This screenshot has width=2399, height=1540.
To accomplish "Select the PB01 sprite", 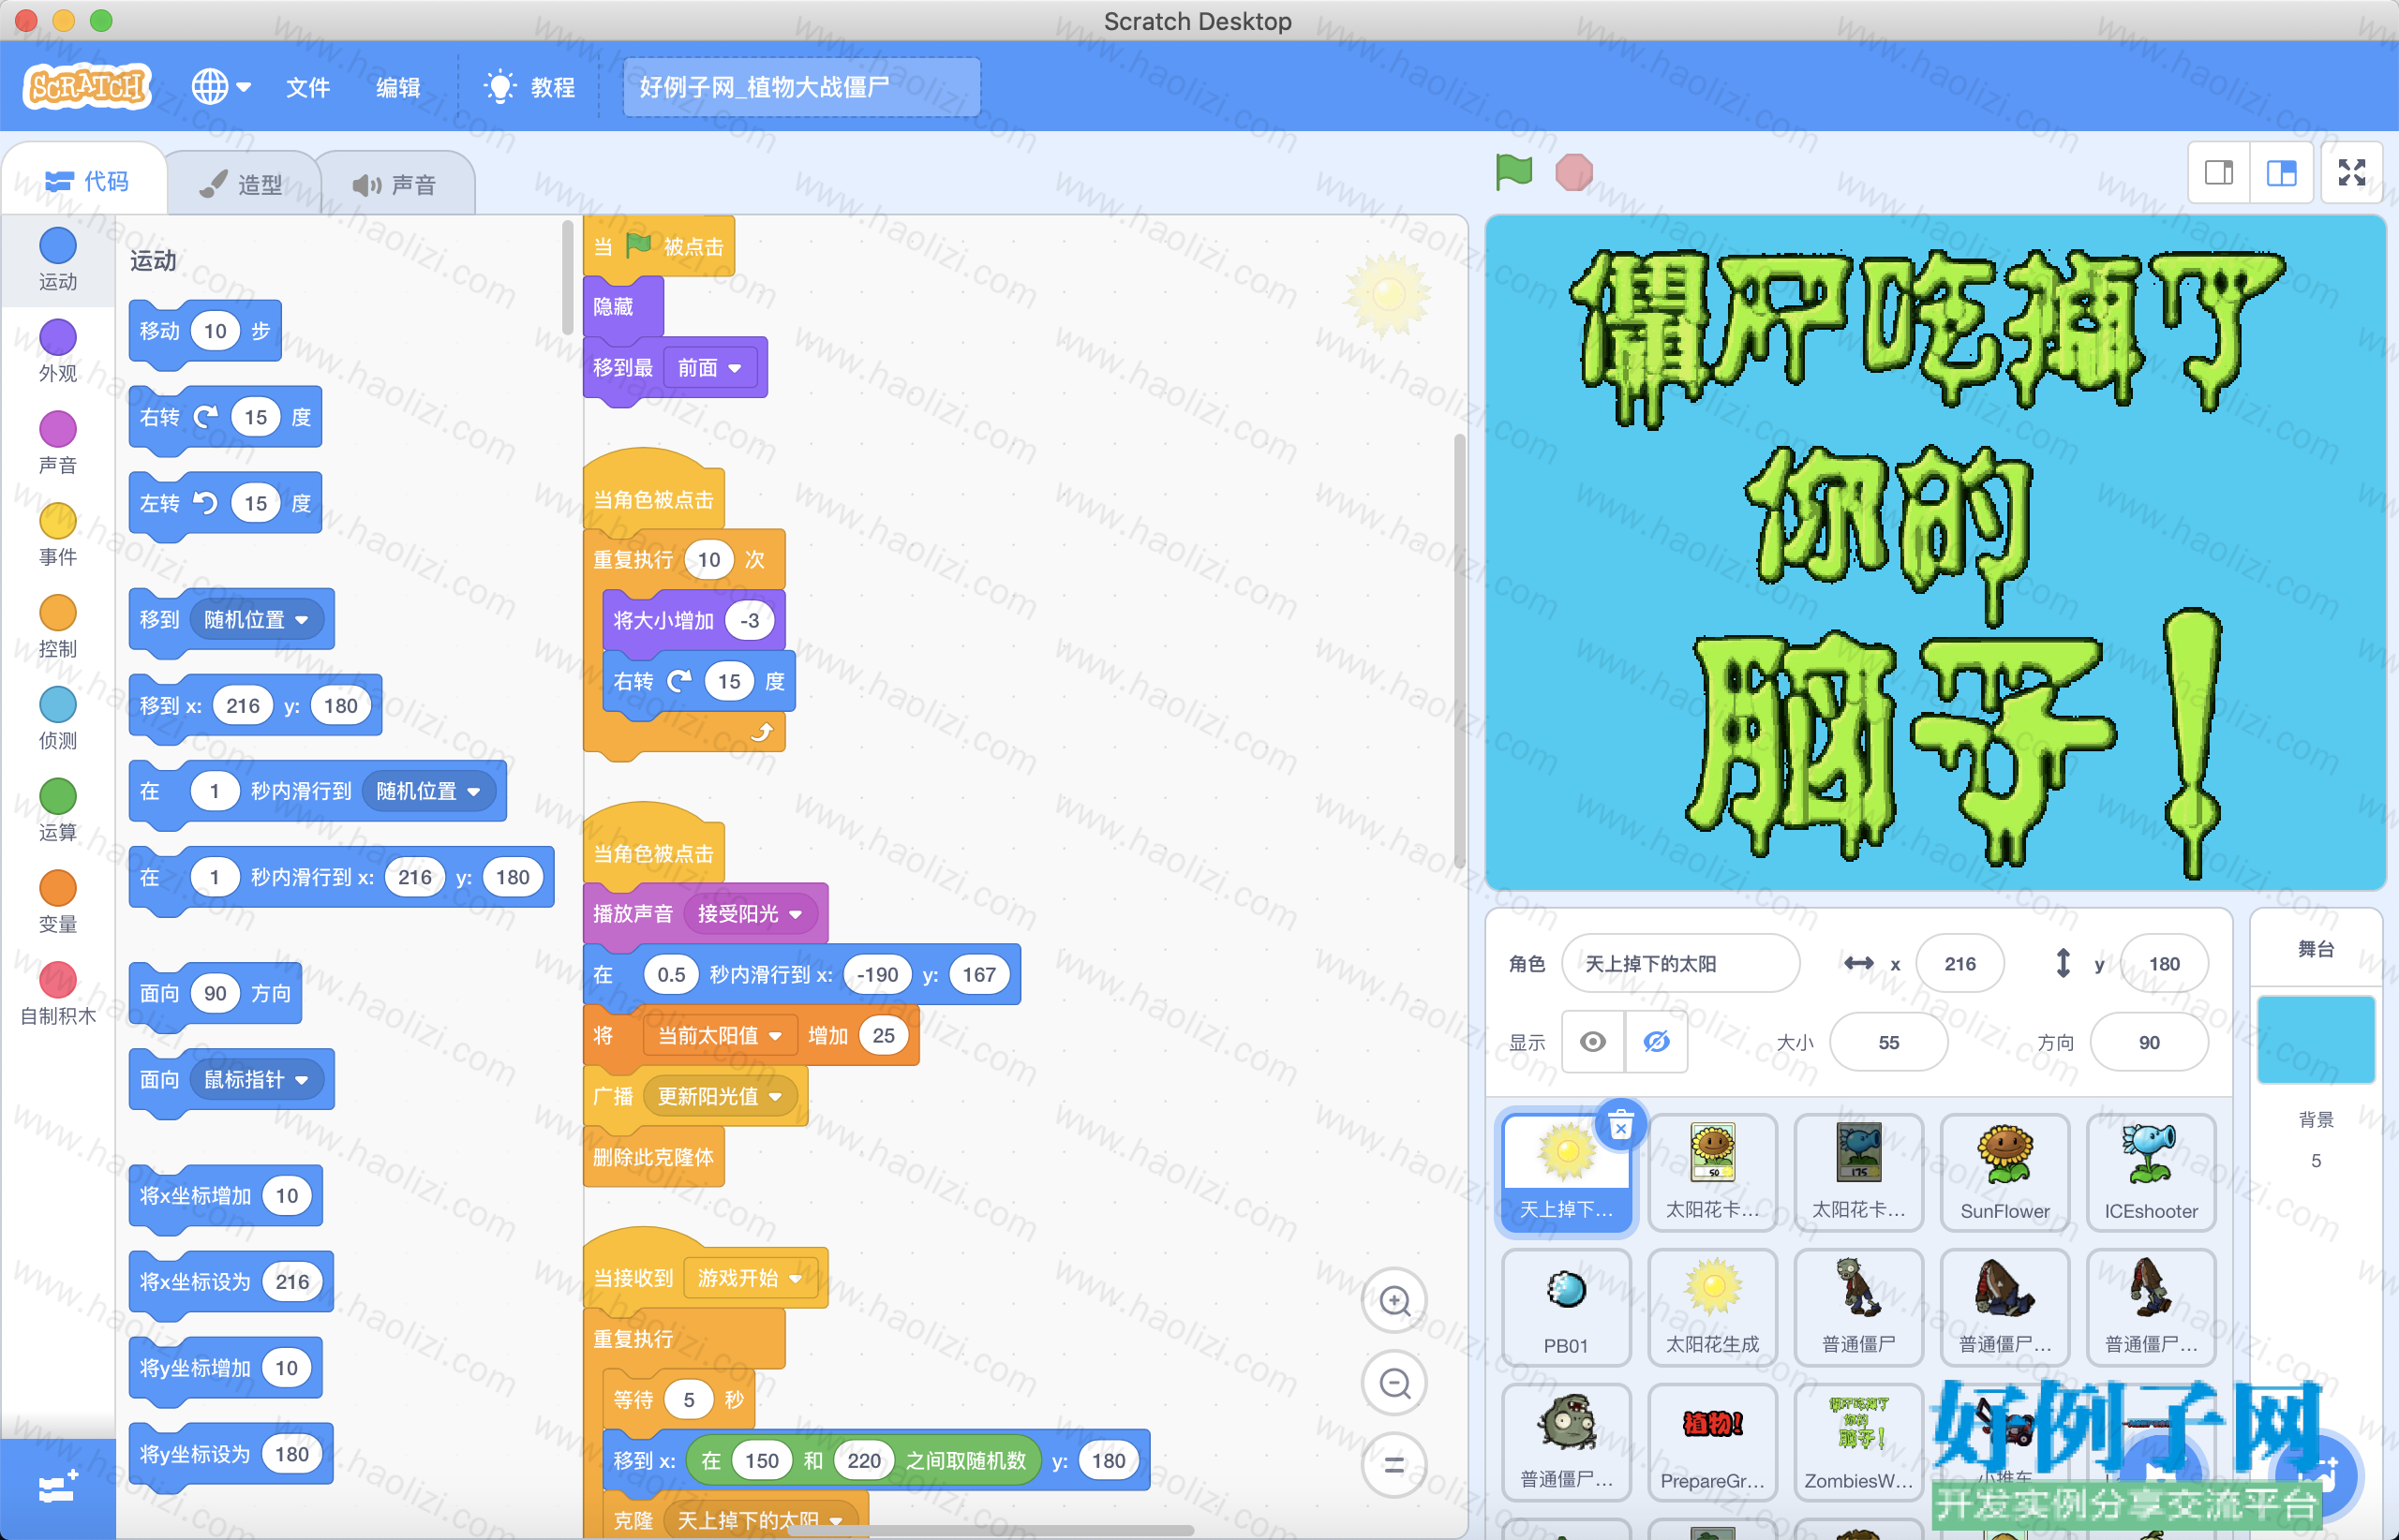I will tap(1567, 1308).
